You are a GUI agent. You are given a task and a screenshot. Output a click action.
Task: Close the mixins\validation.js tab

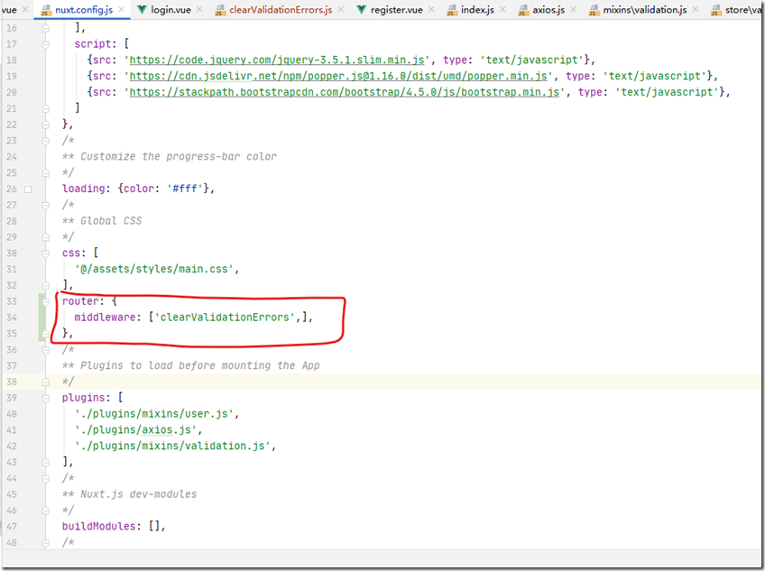click(x=696, y=9)
